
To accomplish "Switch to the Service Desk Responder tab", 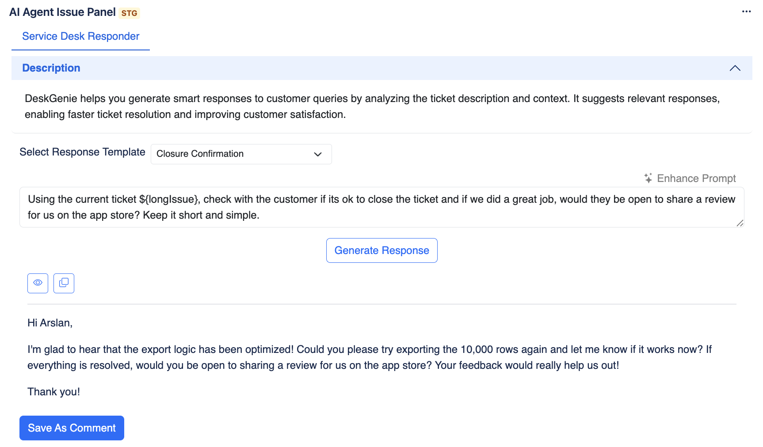I will [x=80, y=36].
